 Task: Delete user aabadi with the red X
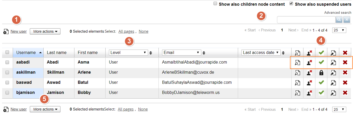pyautogui.click(x=345, y=62)
